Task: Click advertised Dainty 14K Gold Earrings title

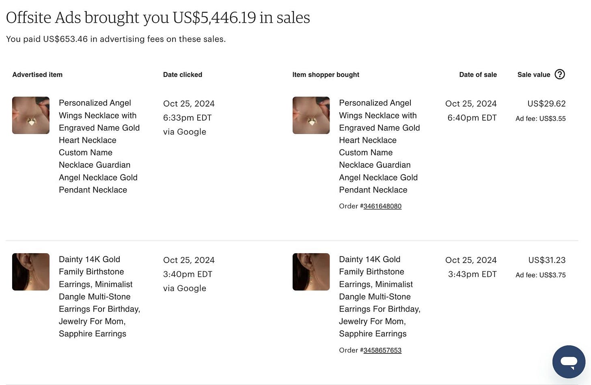Action: pos(99,296)
